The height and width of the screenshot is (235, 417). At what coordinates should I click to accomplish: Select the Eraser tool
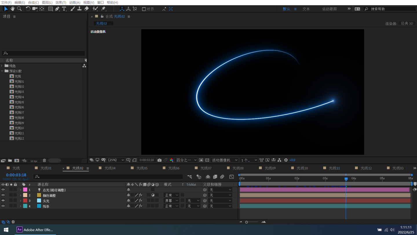[86, 9]
